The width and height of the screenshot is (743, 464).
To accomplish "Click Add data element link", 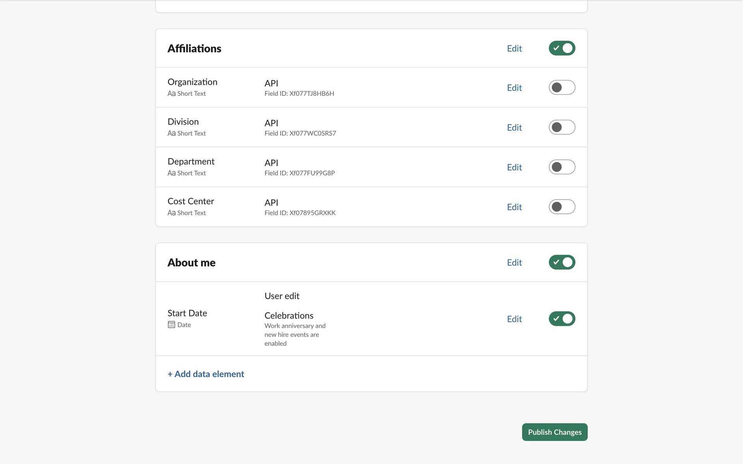I will (206, 374).
